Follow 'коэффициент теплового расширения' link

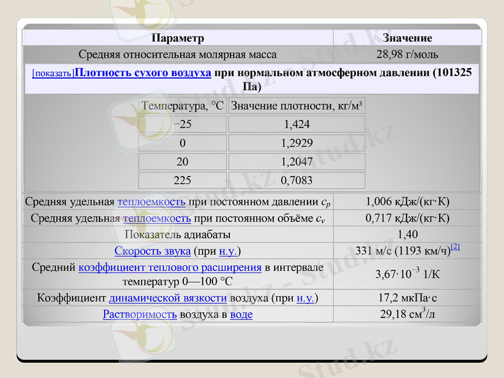point(170,267)
